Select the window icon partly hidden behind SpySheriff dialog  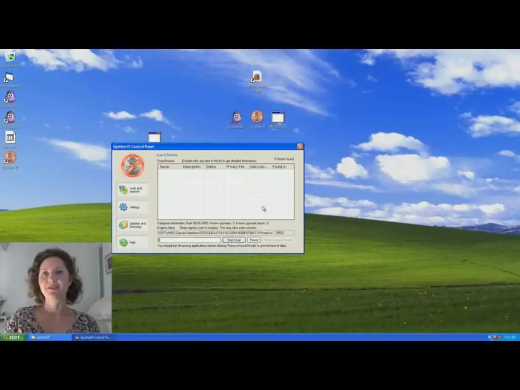click(x=154, y=137)
